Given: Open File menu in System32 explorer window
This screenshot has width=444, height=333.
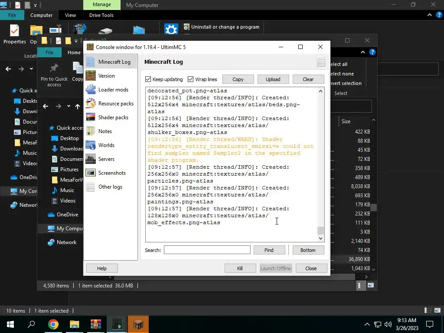Looking at the screenshot, I should 49,52.
